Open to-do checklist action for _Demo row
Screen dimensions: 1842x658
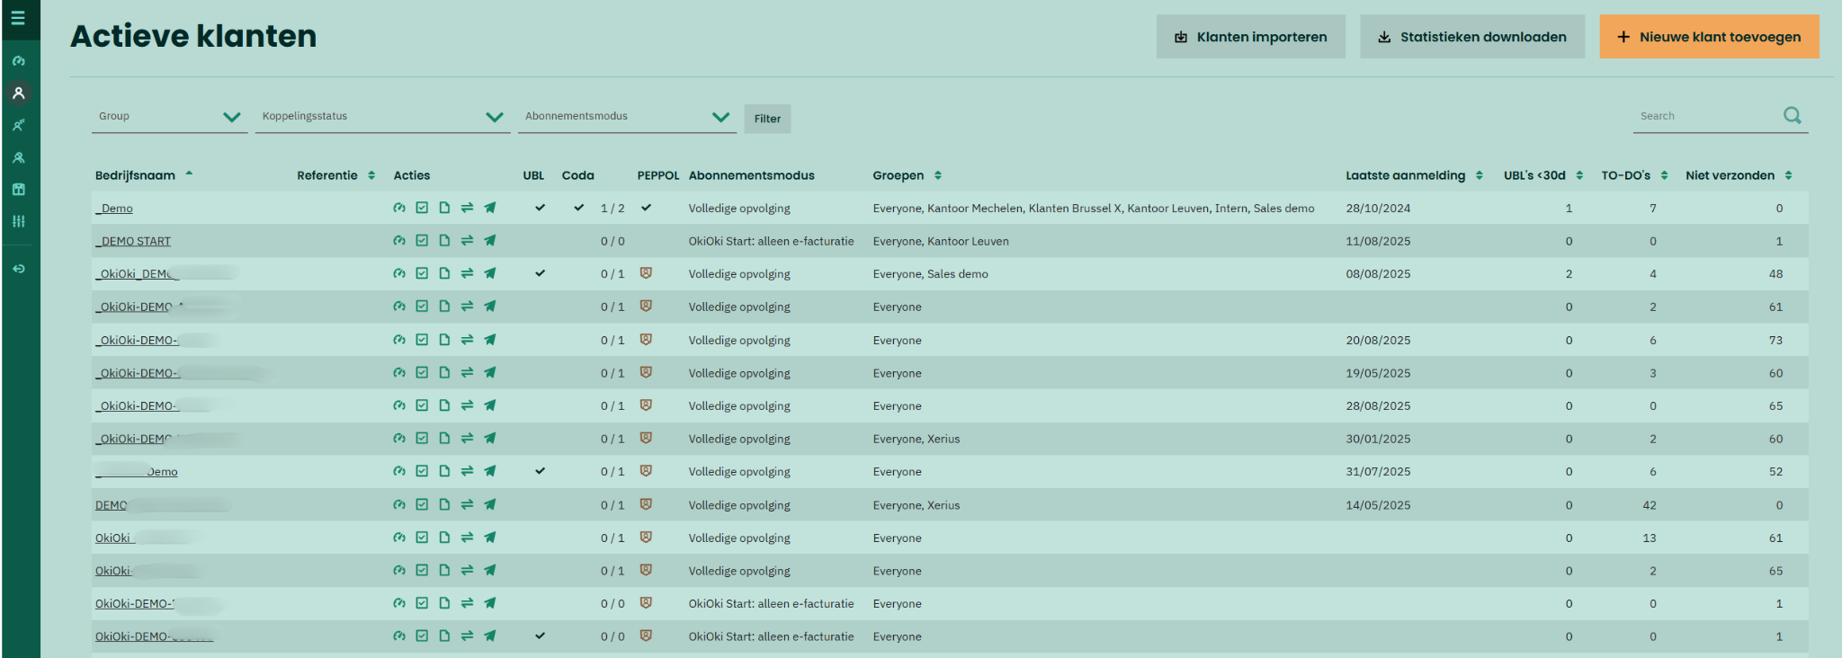click(x=422, y=208)
